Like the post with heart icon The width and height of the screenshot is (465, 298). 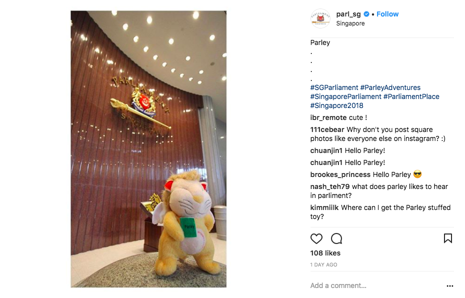click(316, 238)
